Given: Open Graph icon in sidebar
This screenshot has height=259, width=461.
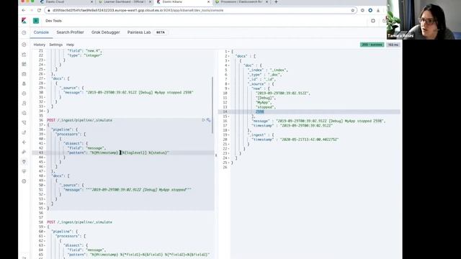Looking at the screenshot, I should tap(24, 152).
